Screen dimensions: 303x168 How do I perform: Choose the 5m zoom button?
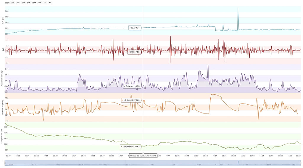pos(29,3)
